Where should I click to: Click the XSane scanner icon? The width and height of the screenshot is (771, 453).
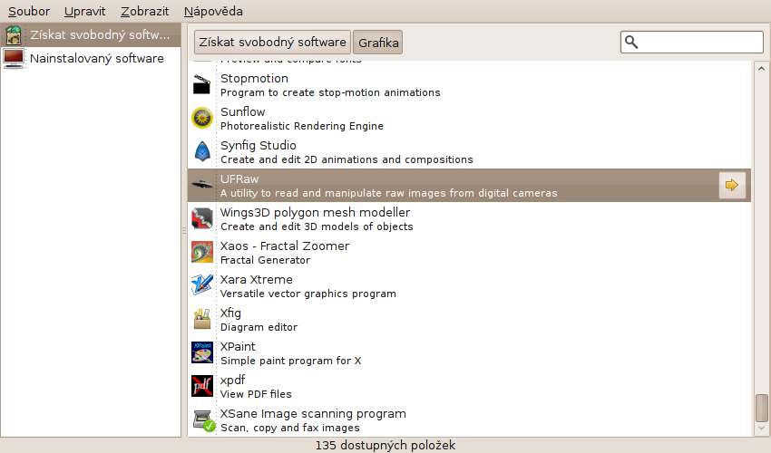tap(202, 420)
